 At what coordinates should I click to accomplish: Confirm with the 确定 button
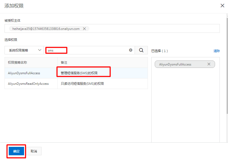pos(16,151)
